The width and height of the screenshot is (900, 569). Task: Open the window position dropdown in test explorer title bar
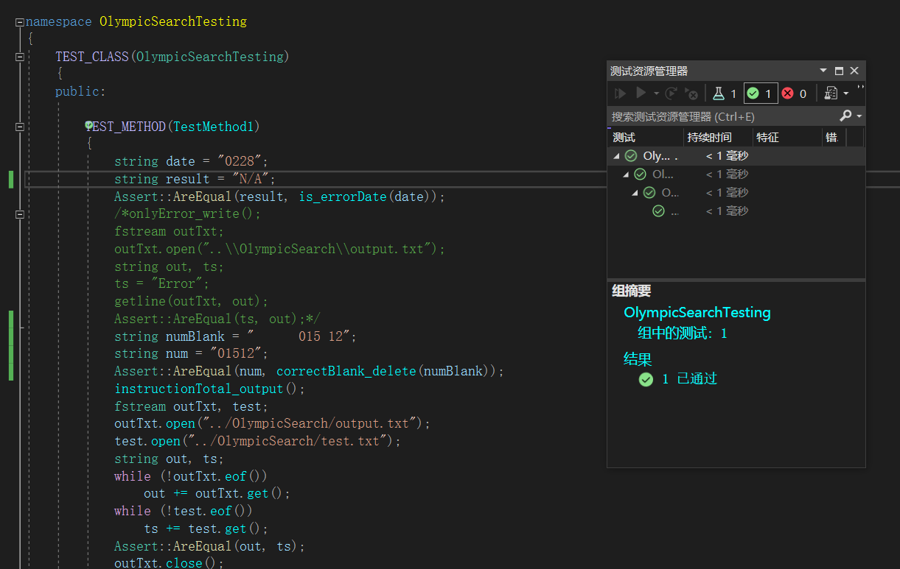pyautogui.click(x=823, y=71)
